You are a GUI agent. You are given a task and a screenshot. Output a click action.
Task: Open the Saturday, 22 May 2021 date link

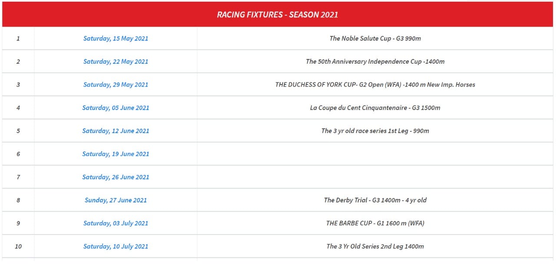pos(116,62)
